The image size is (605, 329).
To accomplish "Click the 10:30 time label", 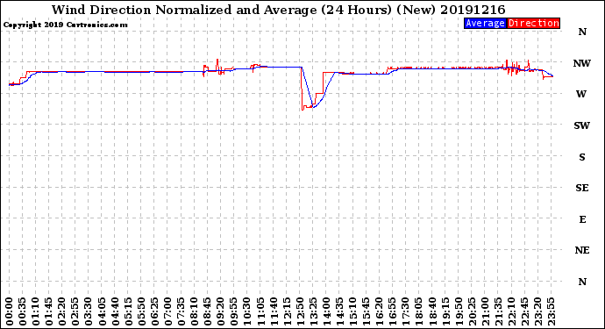I will coord(247,311).
